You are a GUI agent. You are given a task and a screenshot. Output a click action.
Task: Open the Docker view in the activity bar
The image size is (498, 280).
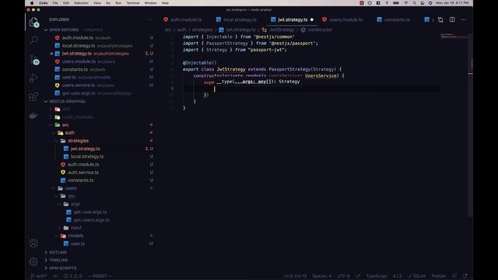[33, 116]
